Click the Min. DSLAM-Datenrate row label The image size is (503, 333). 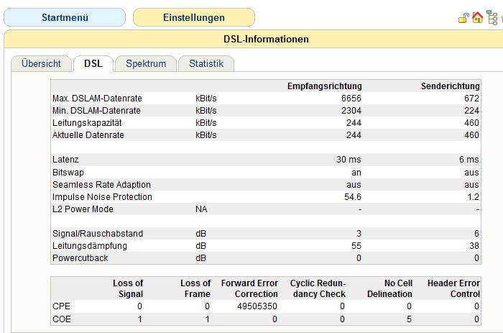tap(96, 111)
